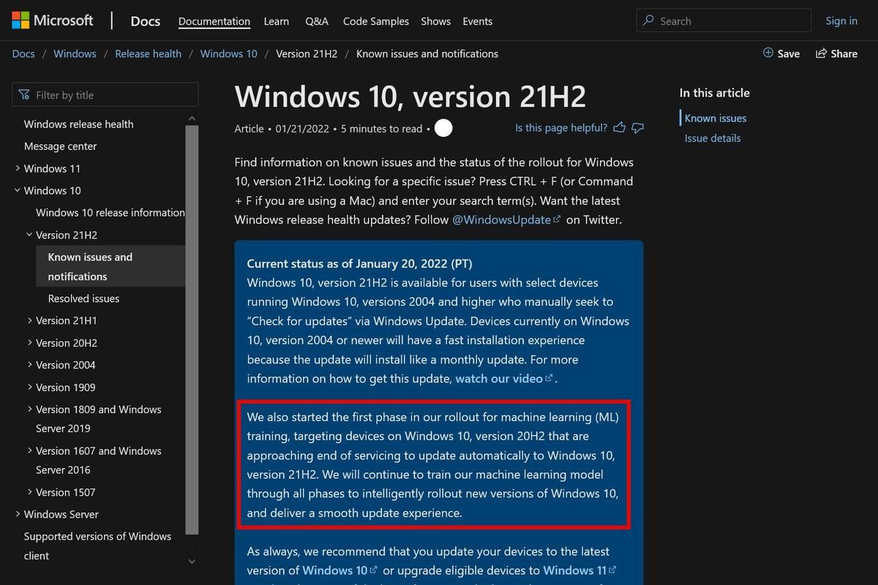
Task: Expand Version 1607 and Windows Server 2016
Action: pos(29,450)
